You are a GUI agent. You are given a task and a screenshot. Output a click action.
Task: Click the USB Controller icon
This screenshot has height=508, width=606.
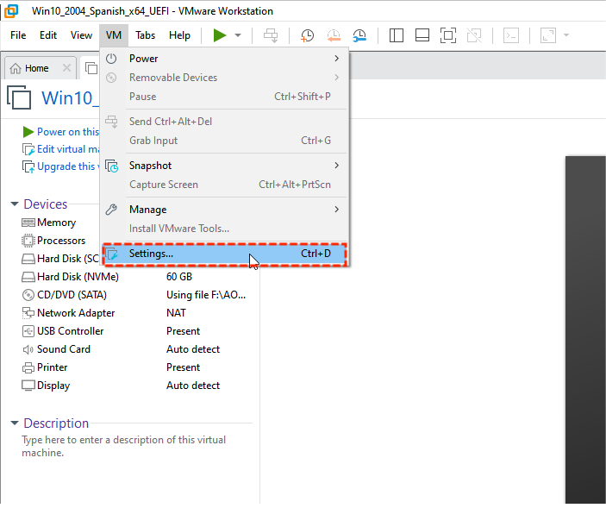(28, 331)
